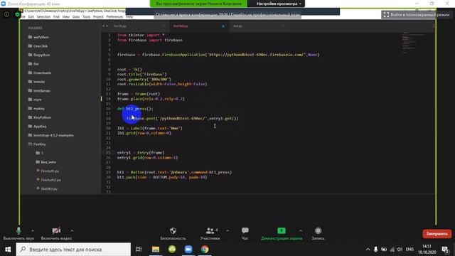Click the taskbar clock 14:51
Image resolution: width=455 pixels, height=256 pixels.
(427, 250)
